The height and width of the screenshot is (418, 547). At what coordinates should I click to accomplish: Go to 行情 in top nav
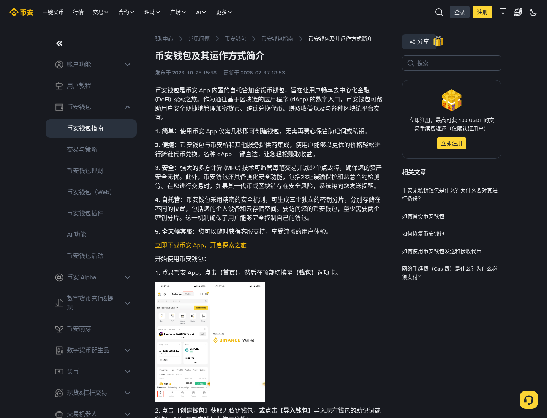tap(78, 12)
